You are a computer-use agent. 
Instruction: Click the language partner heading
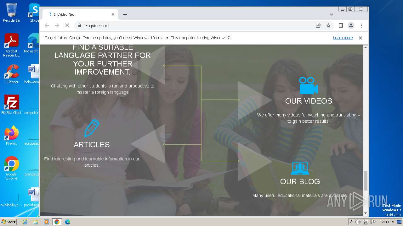(103, 60)
